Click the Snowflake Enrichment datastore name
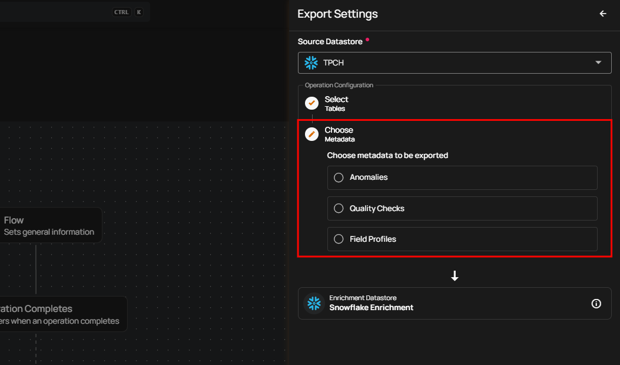 (x=371, y=307)
